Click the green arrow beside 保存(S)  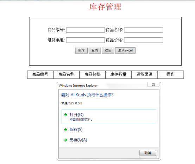(x=65, y=130)
